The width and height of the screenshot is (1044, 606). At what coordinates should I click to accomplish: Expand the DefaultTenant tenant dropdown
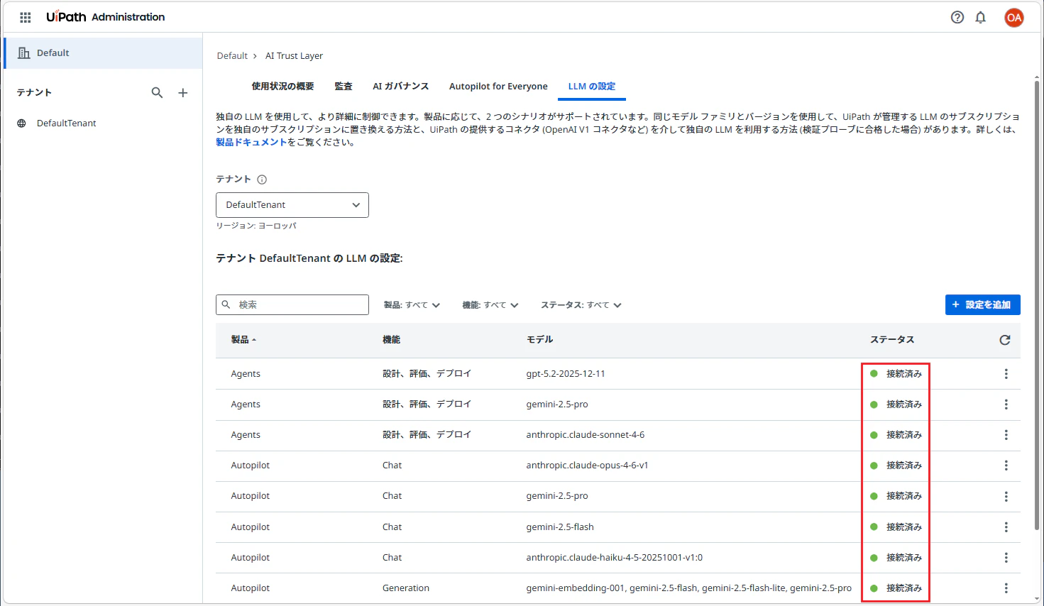[292, 205]
